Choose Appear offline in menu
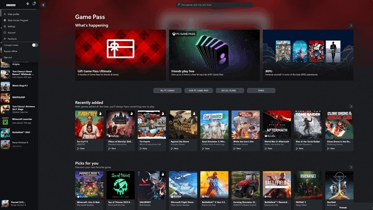Image resolution: width=373 pixels, height=210 pixels. click(20, 51)
